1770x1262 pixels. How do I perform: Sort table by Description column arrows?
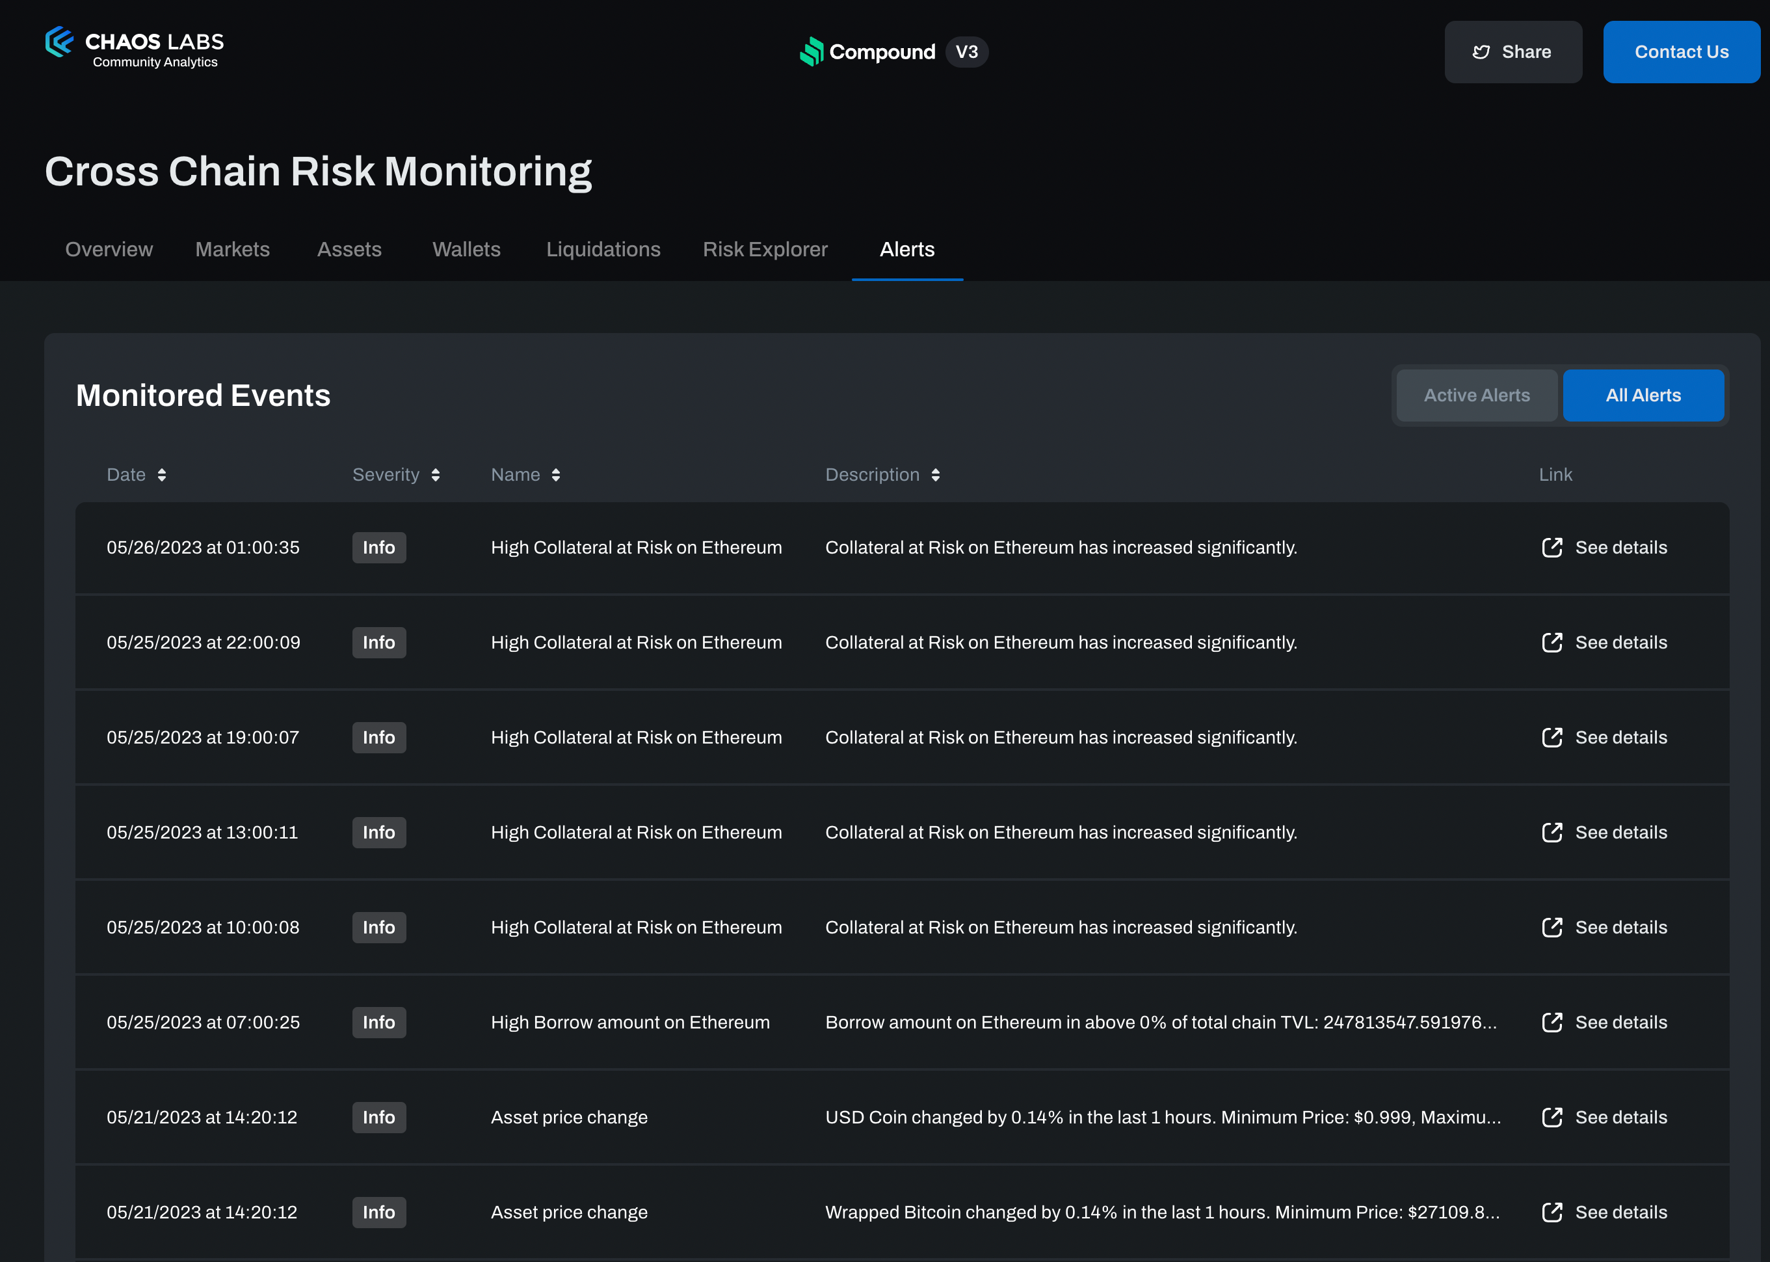point(936,475)
